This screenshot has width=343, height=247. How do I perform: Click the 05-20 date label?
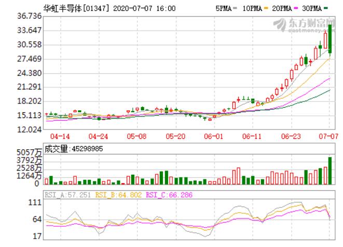(175, 137)
